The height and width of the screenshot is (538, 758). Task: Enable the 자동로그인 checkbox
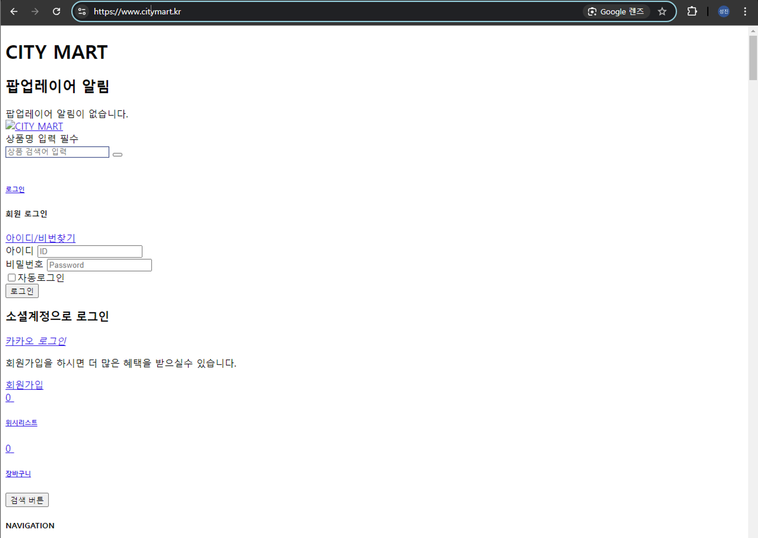(12, 278)
